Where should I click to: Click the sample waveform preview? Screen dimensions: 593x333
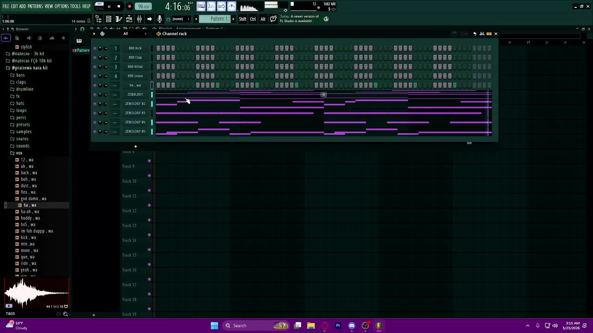pos(36,293)
